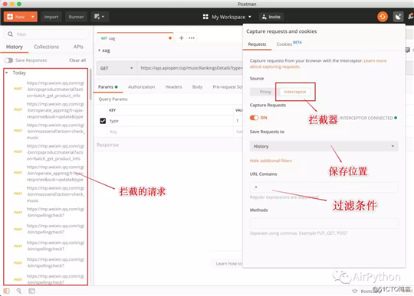
Task: Click the capture requests satellite icon
Action: (398, 17)
